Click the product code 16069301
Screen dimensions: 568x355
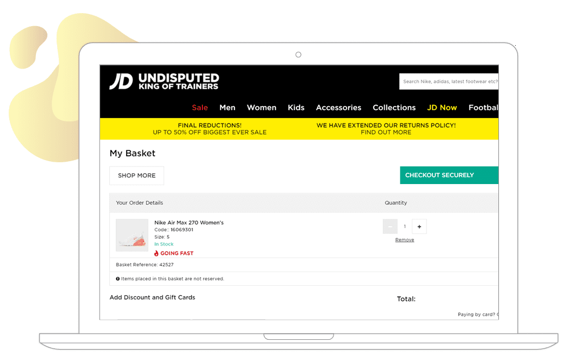coord(182,230)
